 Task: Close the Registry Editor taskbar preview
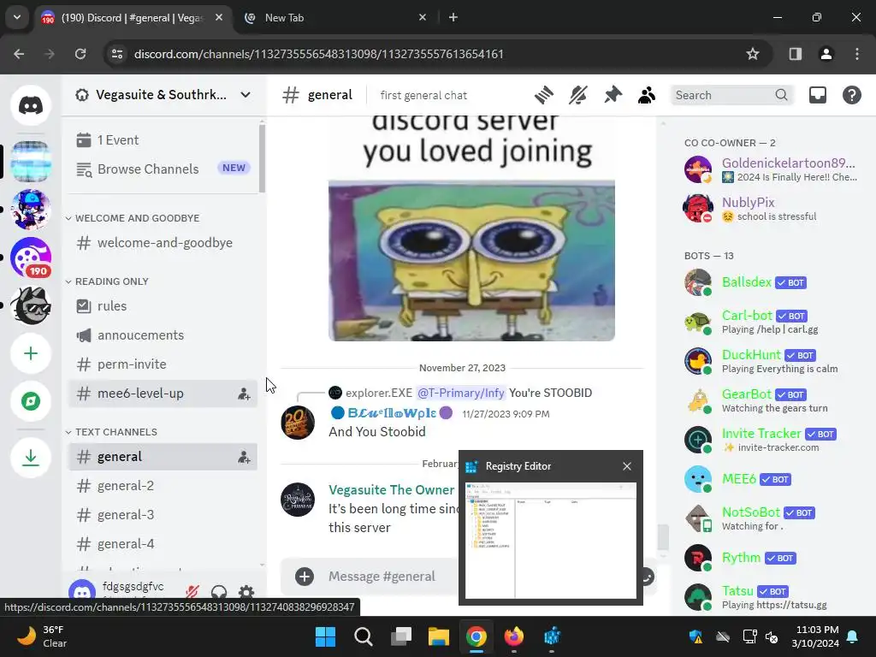[x=627, y=466]
